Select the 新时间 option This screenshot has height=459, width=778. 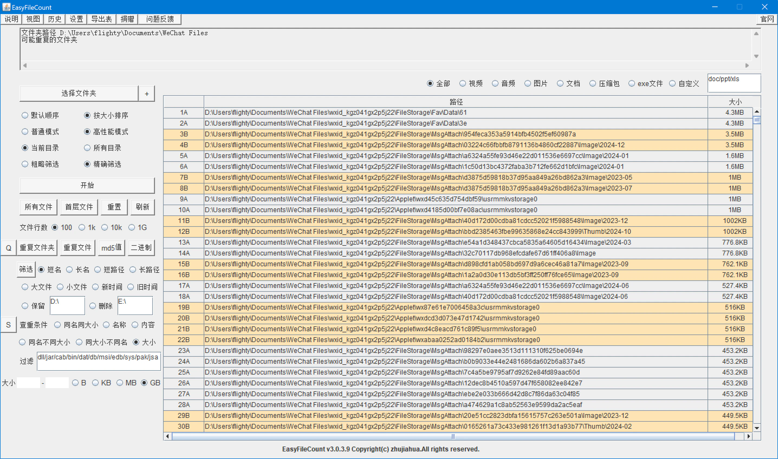(108, 287)
